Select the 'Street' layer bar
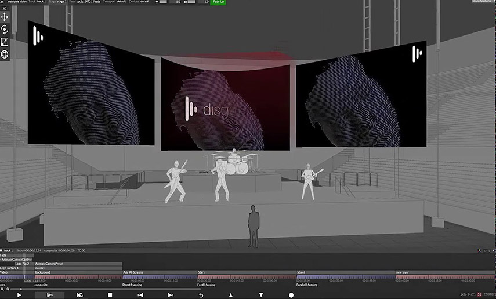 pos(346,272)
